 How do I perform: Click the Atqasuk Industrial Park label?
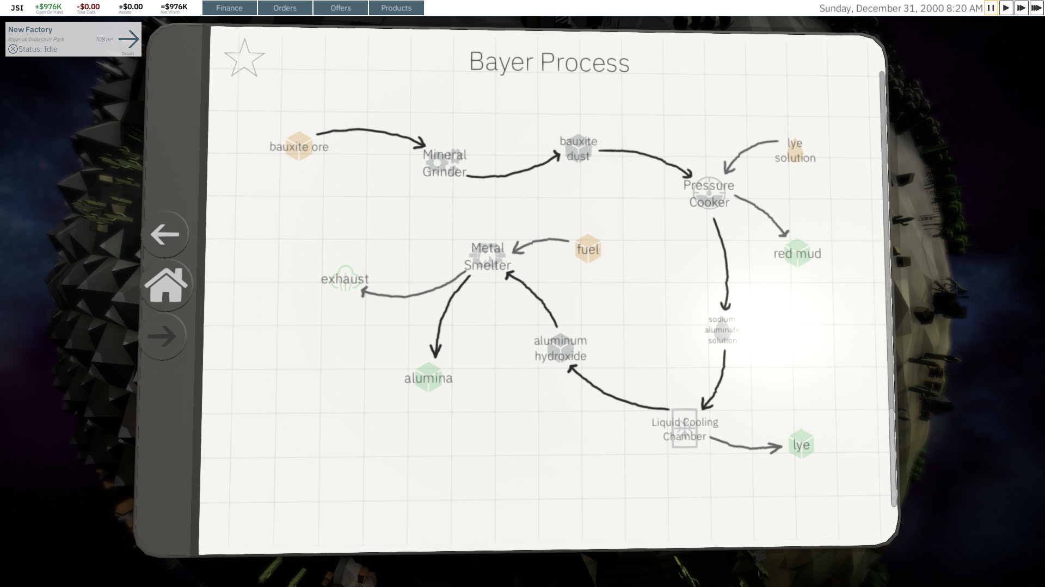36,40
